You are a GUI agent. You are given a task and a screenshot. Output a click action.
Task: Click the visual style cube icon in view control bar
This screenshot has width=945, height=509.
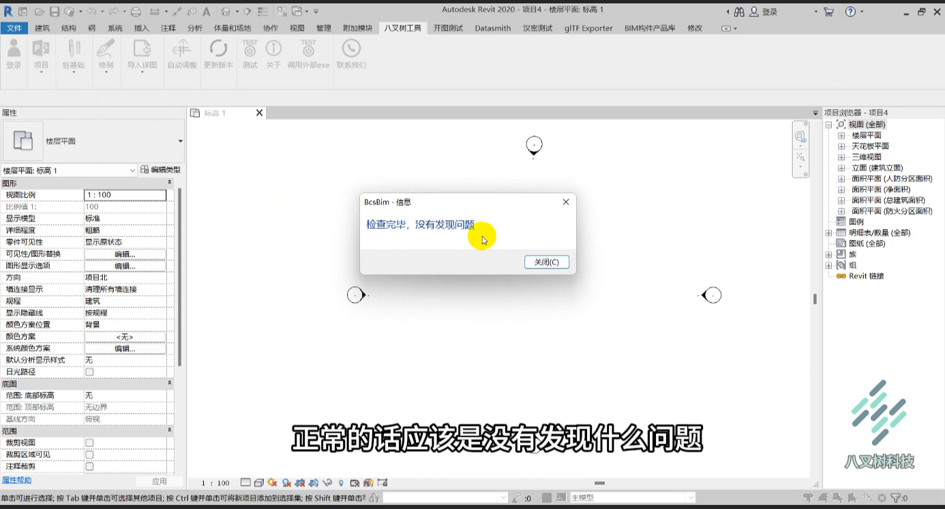(259, 482)
